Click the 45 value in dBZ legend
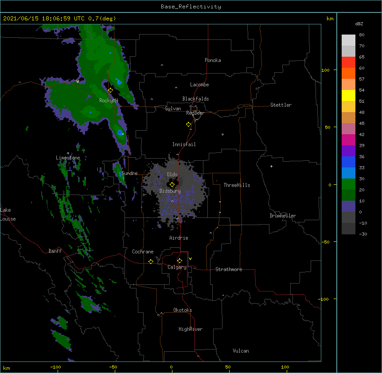Image resolution: width=382 pixels, height=373 pixels. (x=362, y=124)
